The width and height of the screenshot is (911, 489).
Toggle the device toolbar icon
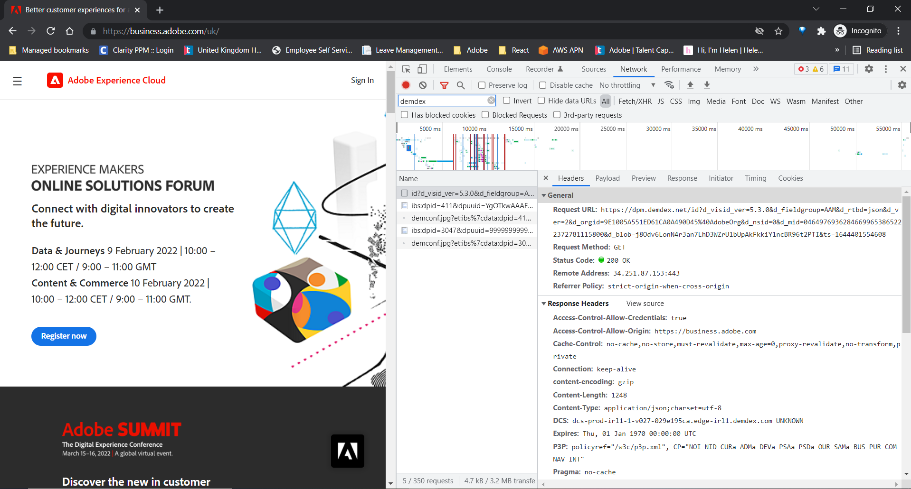coord(422,69)
